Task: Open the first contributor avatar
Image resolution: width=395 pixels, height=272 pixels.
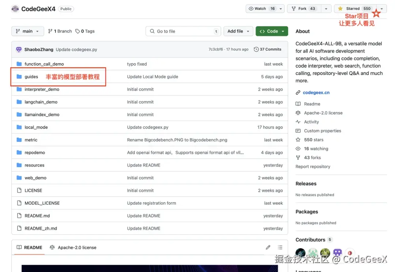Action: [301, 252]
